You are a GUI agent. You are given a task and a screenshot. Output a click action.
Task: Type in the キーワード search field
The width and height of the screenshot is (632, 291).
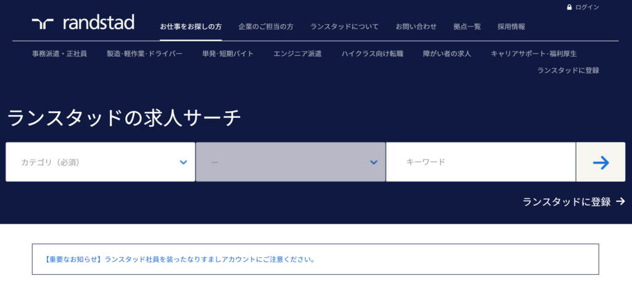[x=480, y=162]
